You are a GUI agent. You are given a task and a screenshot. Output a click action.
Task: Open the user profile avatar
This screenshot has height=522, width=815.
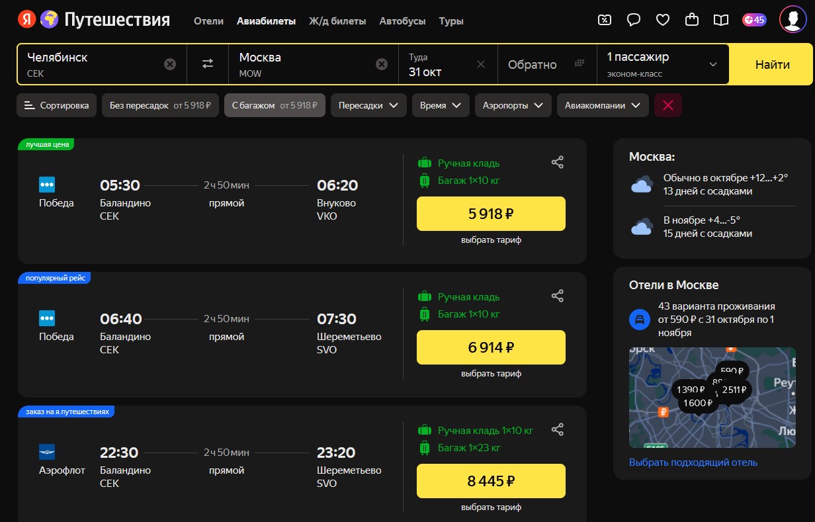click(x=792, y=19)
